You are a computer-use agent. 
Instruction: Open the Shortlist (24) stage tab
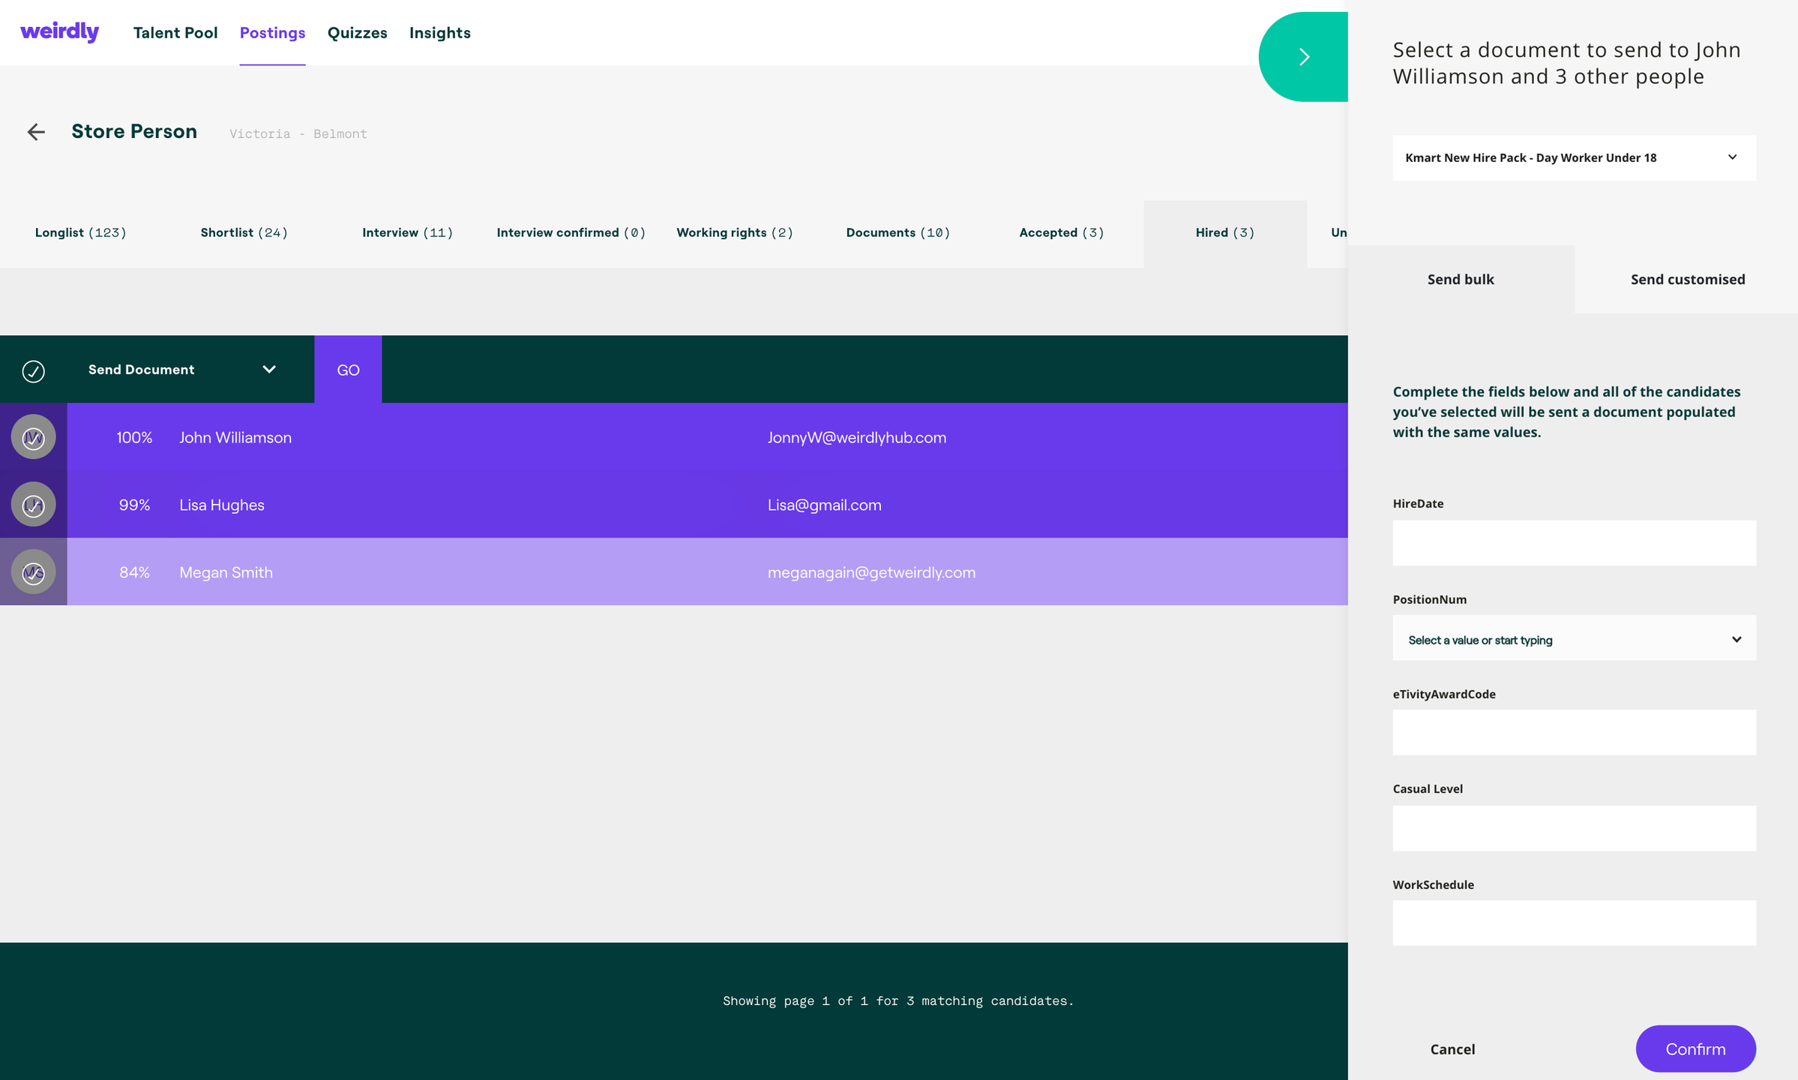(244, 232)
